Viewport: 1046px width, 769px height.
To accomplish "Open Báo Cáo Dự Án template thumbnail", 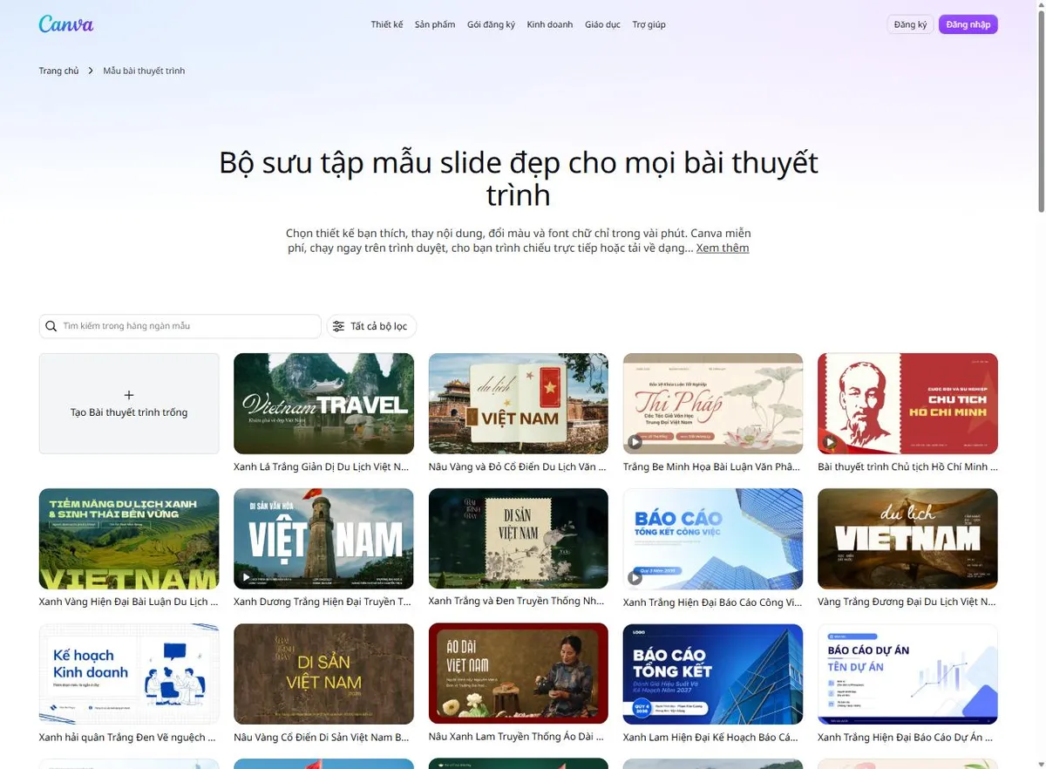I will 907,674.
